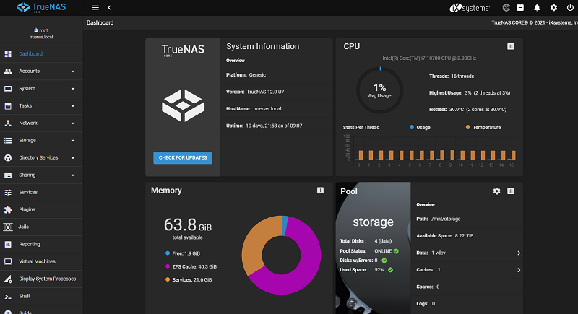
Task: Click "Pool Status: ONLINE" text
Action: [x=366, y=250]
